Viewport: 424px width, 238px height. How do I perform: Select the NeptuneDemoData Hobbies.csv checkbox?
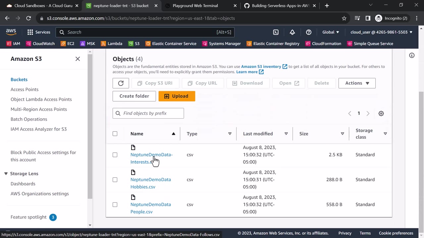[115, 179]
